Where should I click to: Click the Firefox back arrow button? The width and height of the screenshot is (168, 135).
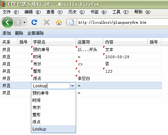[x=8, y=22]
